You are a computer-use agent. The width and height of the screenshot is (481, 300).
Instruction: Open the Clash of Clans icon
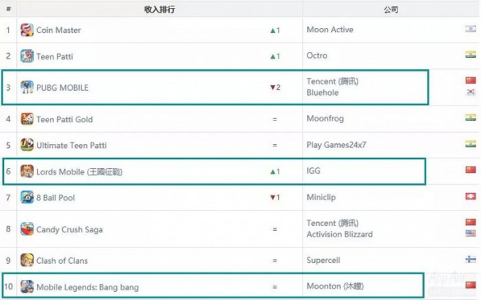(x=27, y=260)
